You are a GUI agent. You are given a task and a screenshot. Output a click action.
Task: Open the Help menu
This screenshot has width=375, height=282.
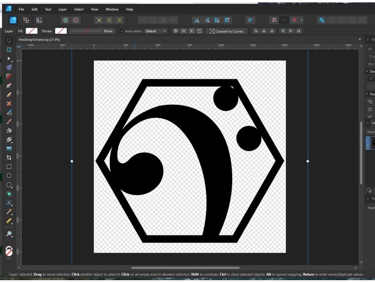[x=130, y=10]
